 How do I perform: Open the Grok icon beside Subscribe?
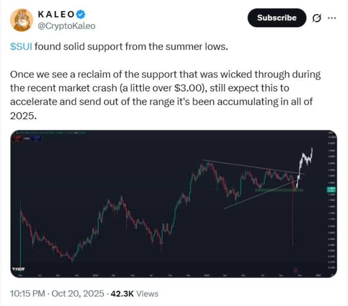[x=315, y=18]
